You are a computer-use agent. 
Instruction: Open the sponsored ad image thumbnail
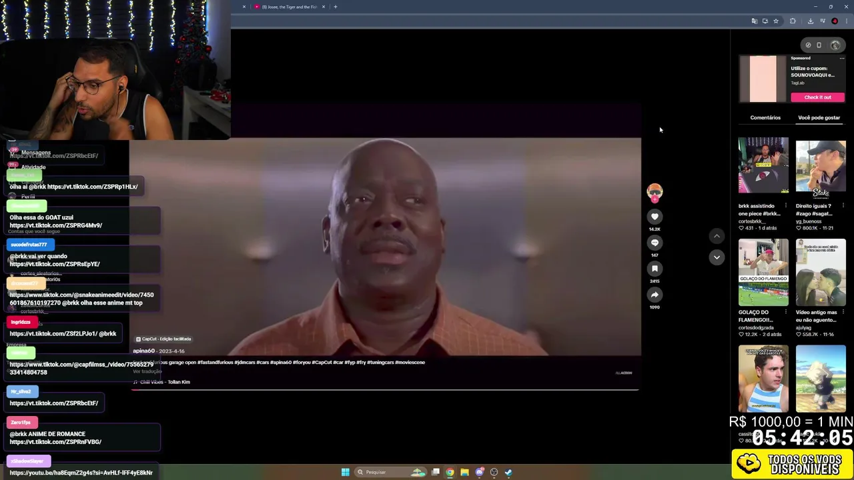(x=763, y=79)
